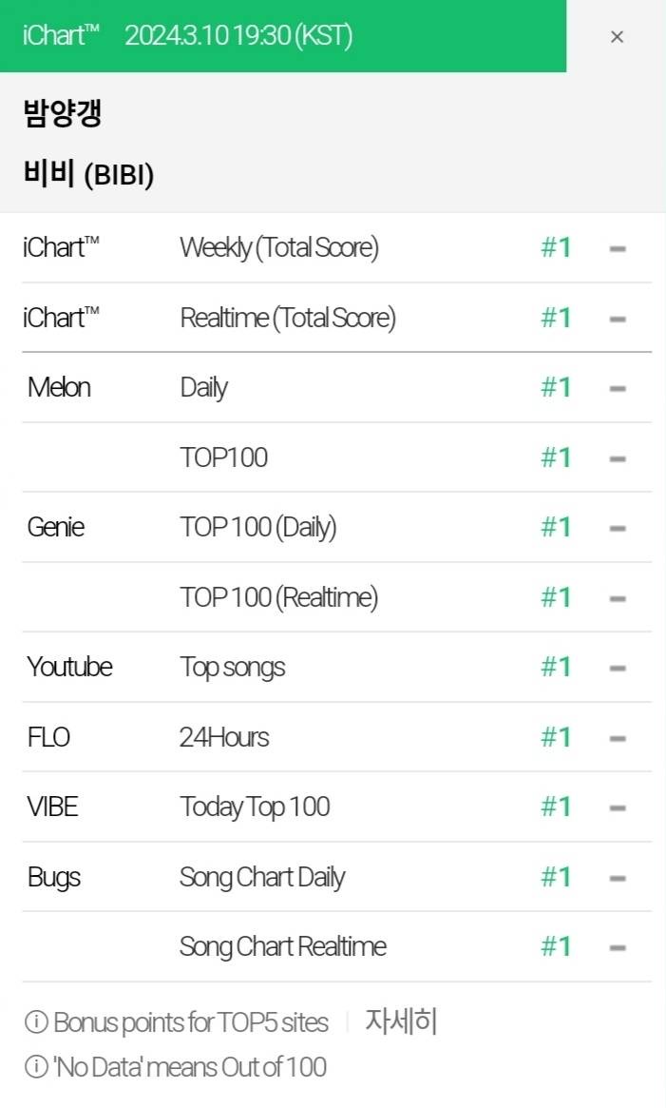
Task: Open Genie TOP 100 (Realtime) entry
Action: point(337,597)
